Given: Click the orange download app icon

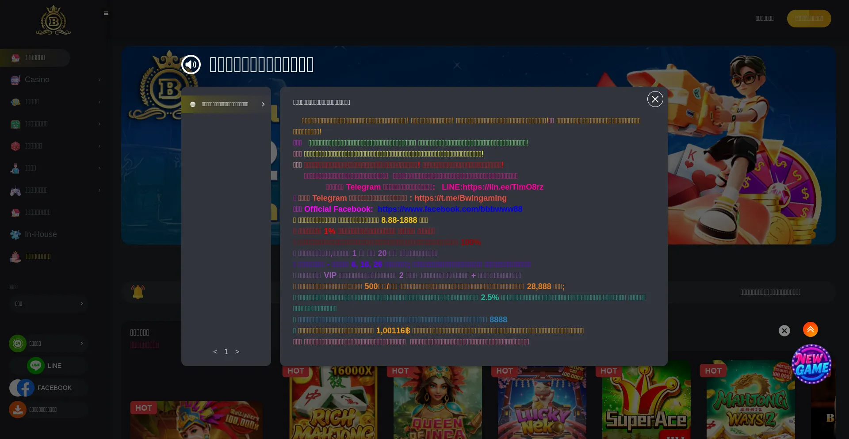Looking at the screenshot, I should pos(18,409).
